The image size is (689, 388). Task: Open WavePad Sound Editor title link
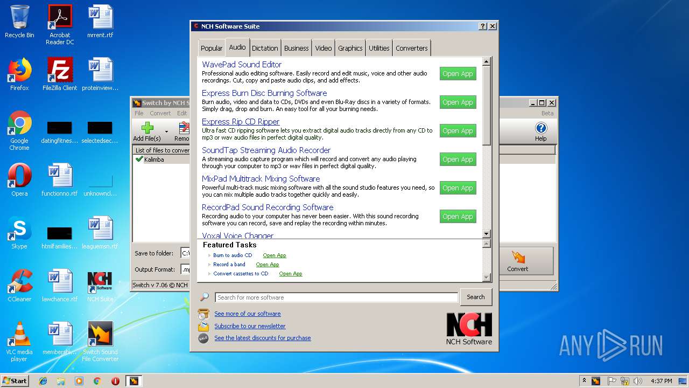[242, 65]
